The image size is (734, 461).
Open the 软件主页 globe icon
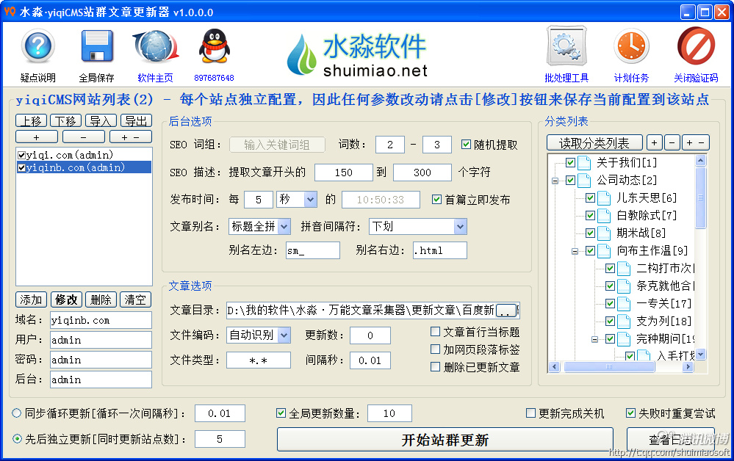[156, 46]
